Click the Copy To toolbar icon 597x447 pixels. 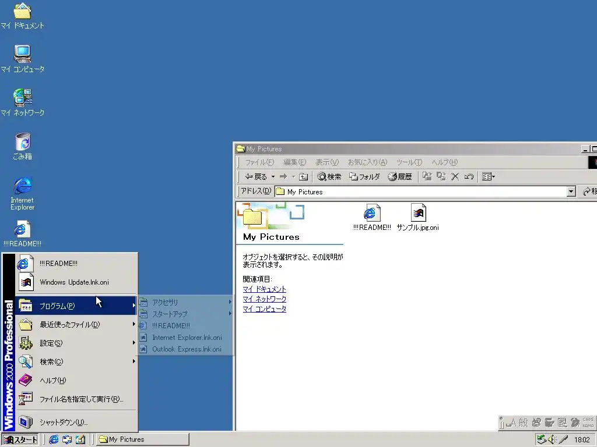(441, 177)
